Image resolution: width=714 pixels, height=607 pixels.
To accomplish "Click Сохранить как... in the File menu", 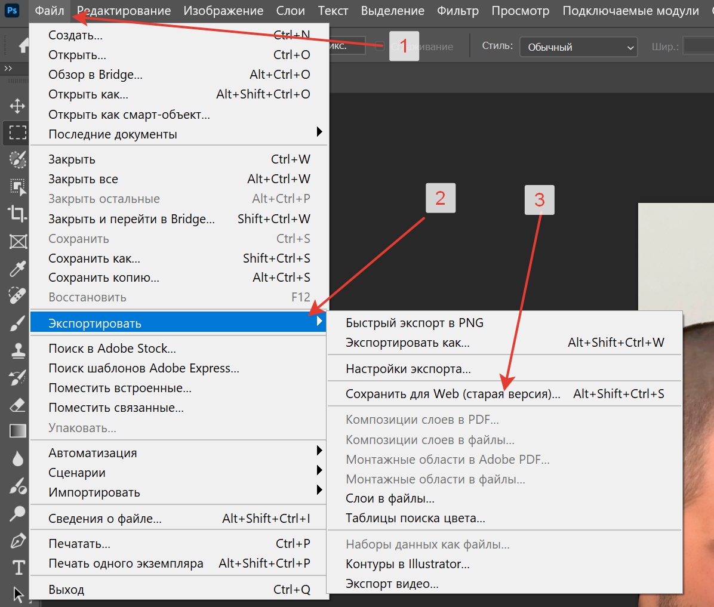I will (x=94, y=258).
